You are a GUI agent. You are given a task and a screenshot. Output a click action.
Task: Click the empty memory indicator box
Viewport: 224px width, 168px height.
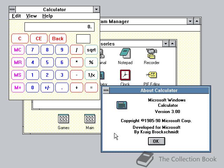[83, 39]
